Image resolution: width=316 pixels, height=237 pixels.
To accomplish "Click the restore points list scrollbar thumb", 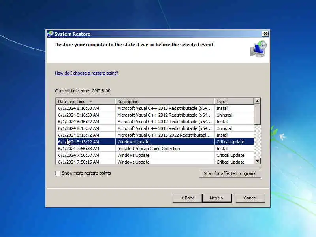I will [258, 115].
